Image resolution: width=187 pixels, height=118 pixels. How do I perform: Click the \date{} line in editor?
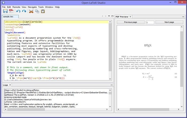(x=9, y=30)
